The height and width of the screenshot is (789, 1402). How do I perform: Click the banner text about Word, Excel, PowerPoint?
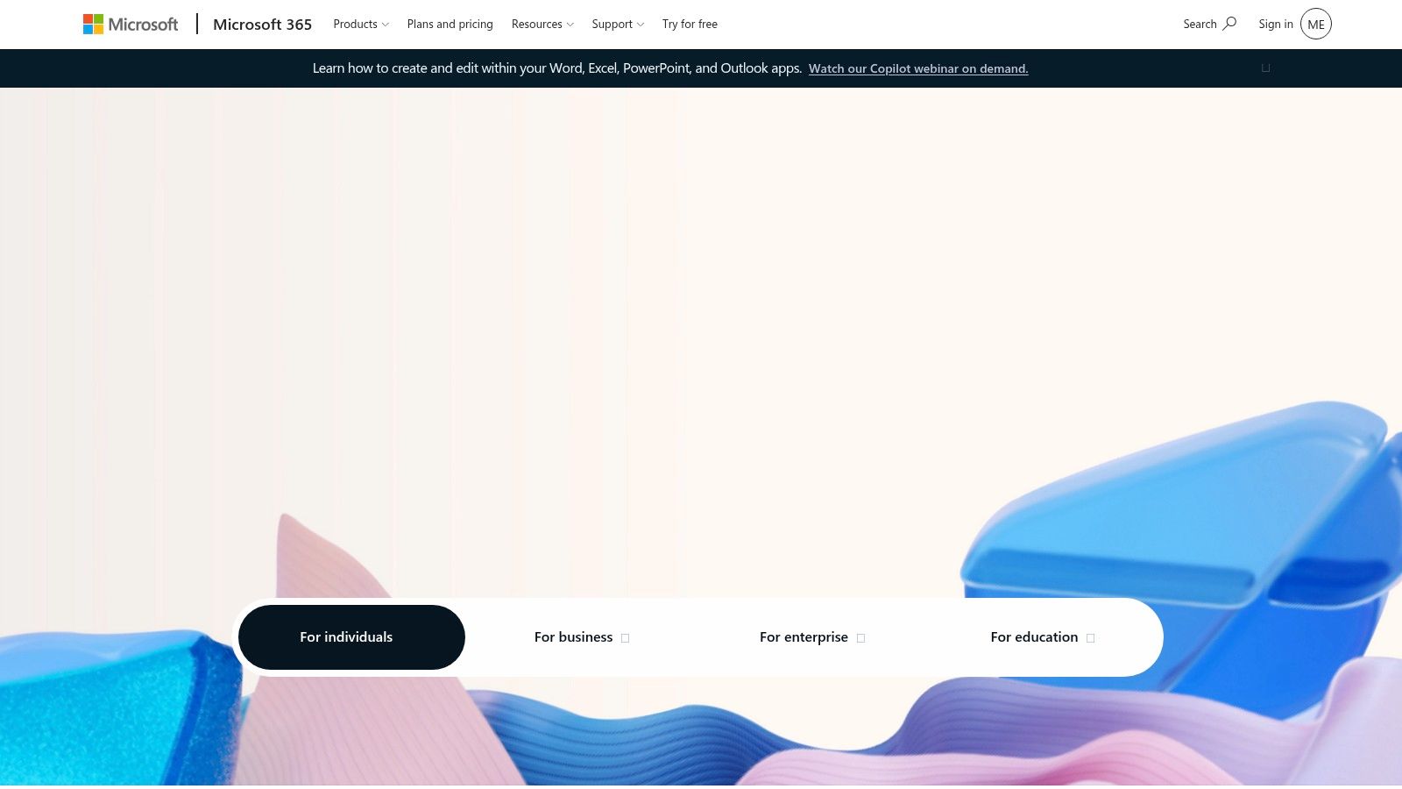point(557,68)
